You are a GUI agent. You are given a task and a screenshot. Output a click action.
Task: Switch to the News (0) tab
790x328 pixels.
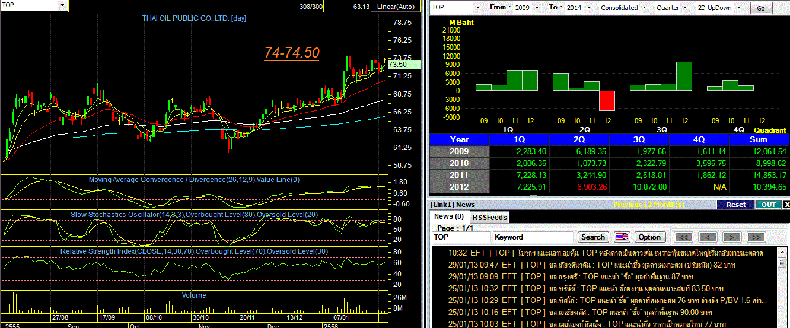click(x=449, y=216)
